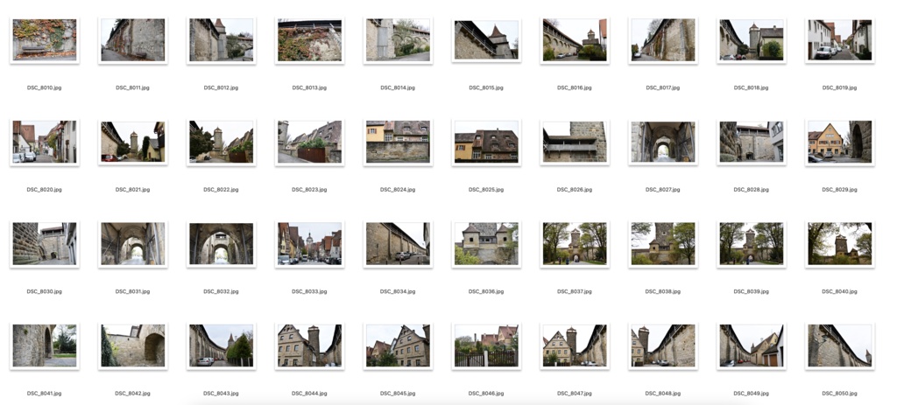Select the DSC_8030.jpg thumbnail
897x405 pixels.
coord(45,244)
